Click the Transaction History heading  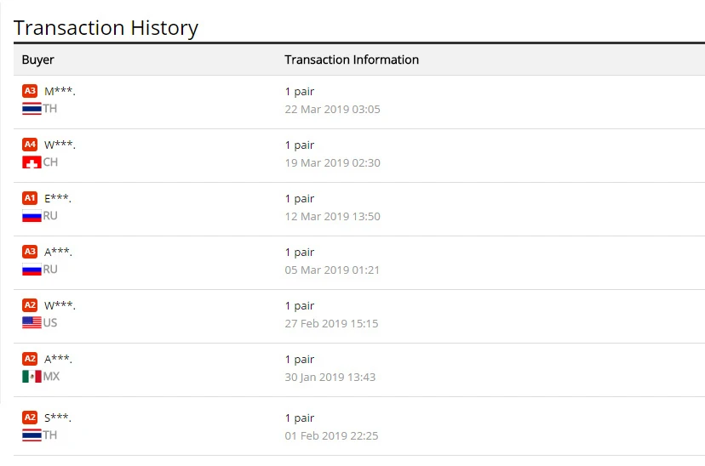pos(106,27)
